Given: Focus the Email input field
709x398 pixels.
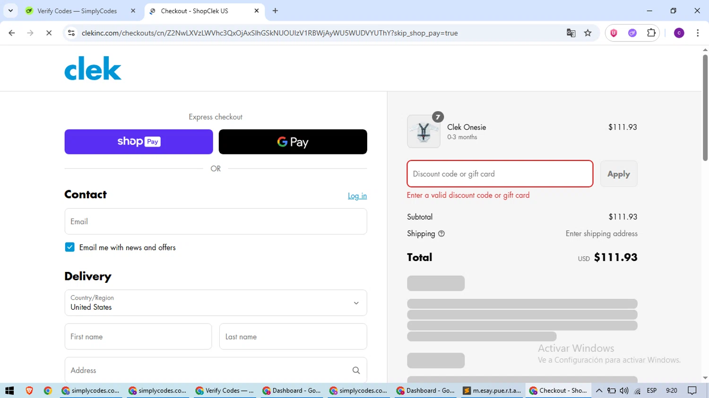Looking at the screenshot, I should click(x=216, y=221).
